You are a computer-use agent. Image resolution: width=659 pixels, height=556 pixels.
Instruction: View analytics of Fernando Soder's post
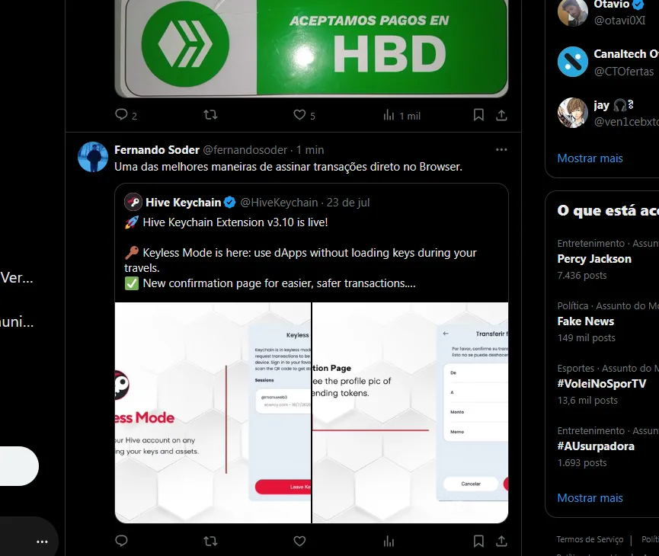pyautogui.click(x=389, y=542)
